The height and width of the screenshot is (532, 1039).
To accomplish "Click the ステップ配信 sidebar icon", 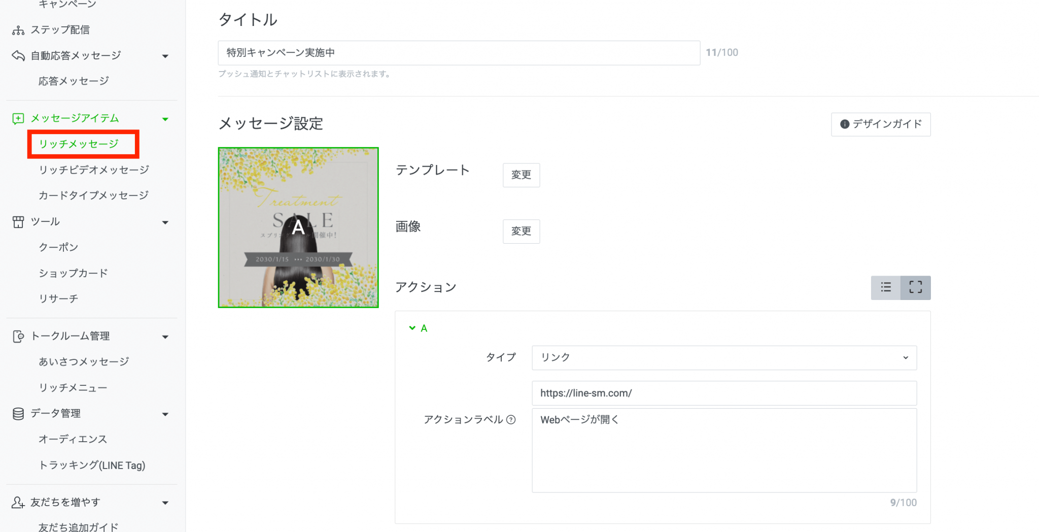I will click(18, 29).
